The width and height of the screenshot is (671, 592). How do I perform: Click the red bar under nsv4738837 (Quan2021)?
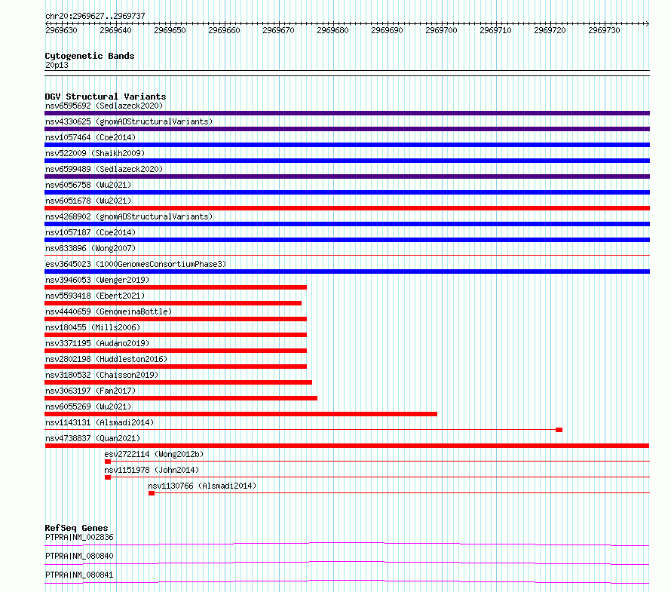click(347, 446)
